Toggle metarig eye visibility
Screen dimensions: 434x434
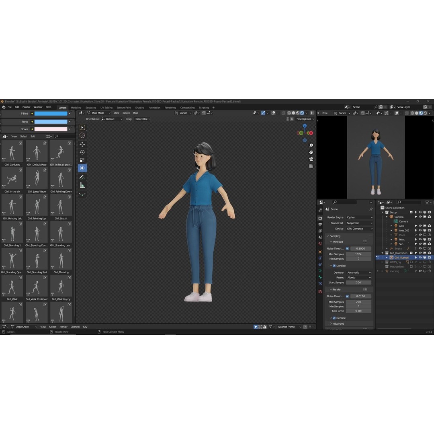pos(420,271)
